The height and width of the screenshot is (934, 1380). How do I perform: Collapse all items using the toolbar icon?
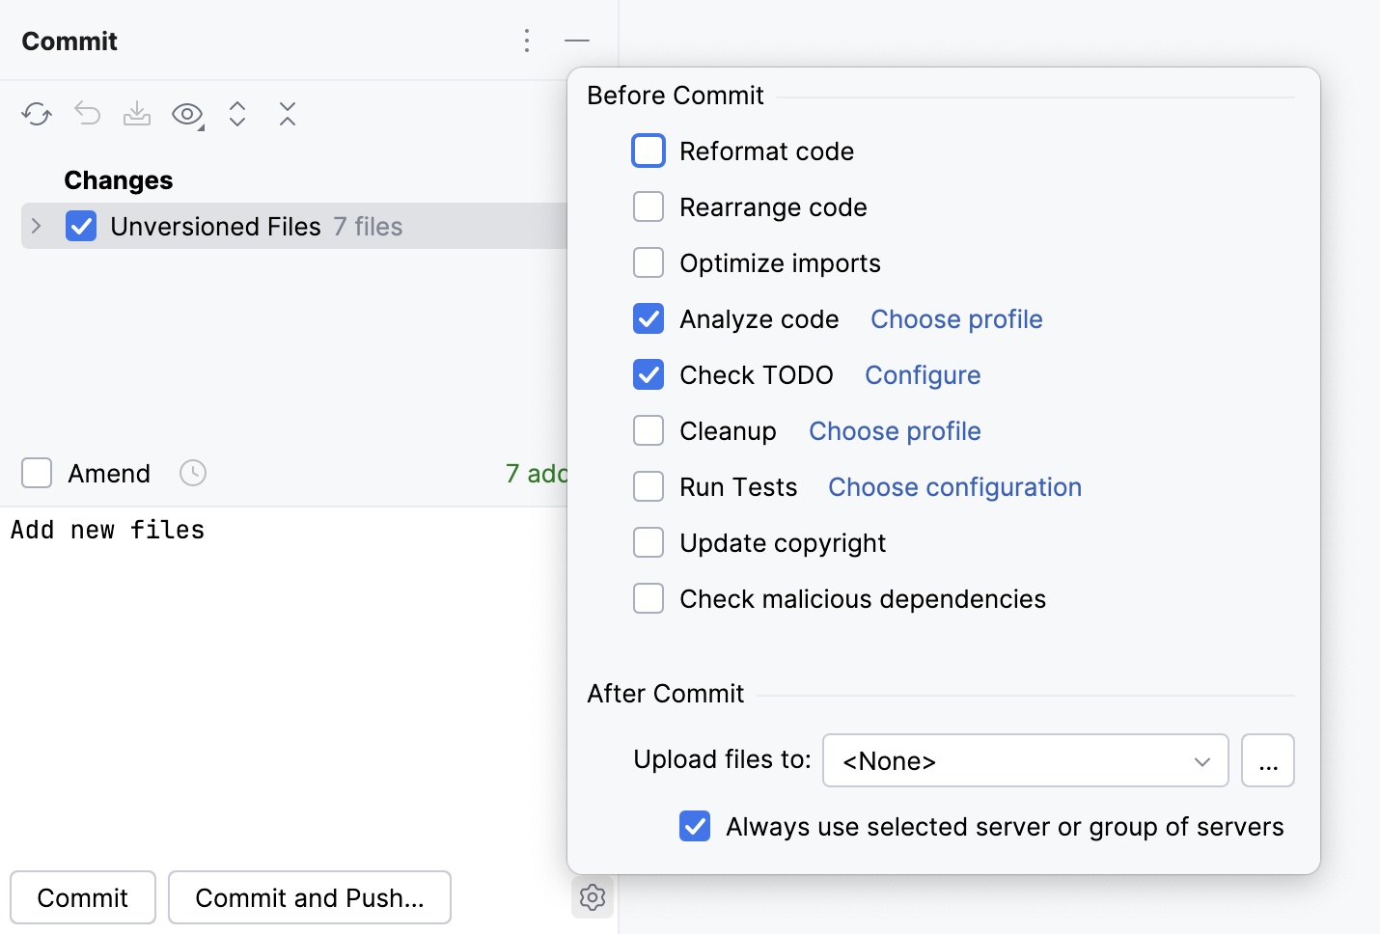pos(287,114)
